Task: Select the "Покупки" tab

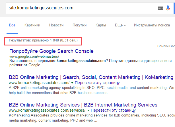Action: [x=79, y=25]
